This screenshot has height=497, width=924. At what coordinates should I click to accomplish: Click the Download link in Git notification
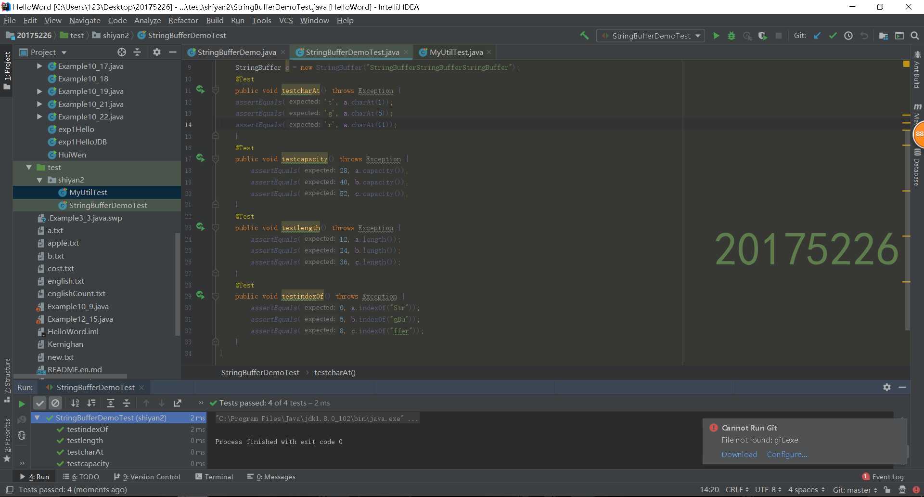[x=739, y=455]
